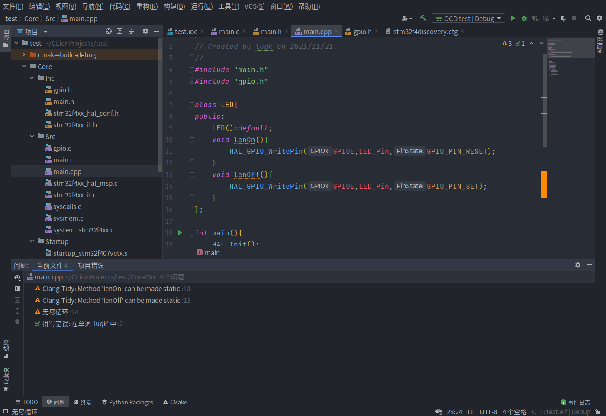Build the project using the hammer icon
This screenshot has width=606, height=416.
tap(422, 19)
